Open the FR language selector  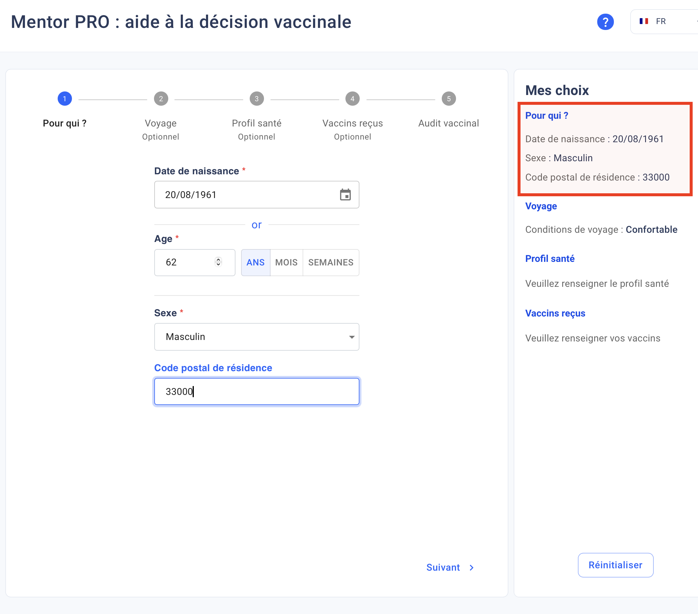click(x=664, y=21)
